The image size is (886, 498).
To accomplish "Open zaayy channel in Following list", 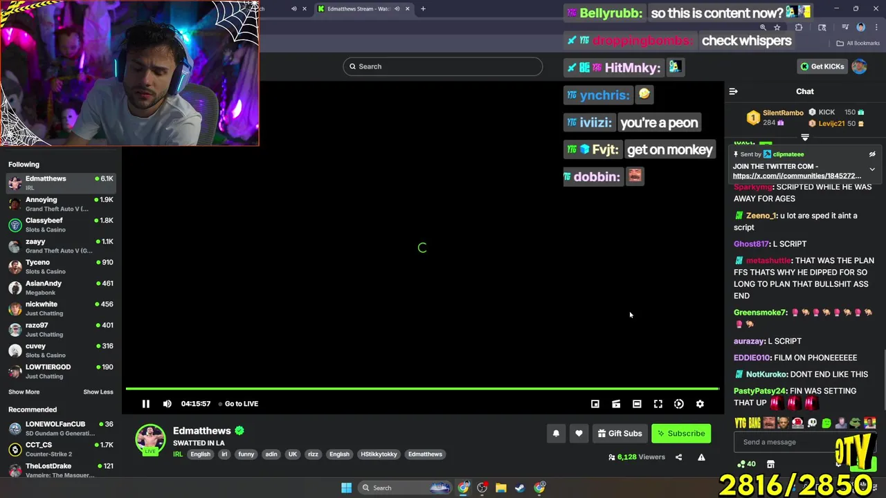I will point(61,246).
